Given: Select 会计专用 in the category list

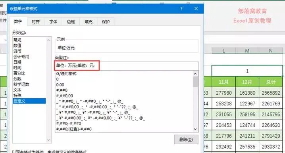Looking at the screenshot, I should point(29,57).
